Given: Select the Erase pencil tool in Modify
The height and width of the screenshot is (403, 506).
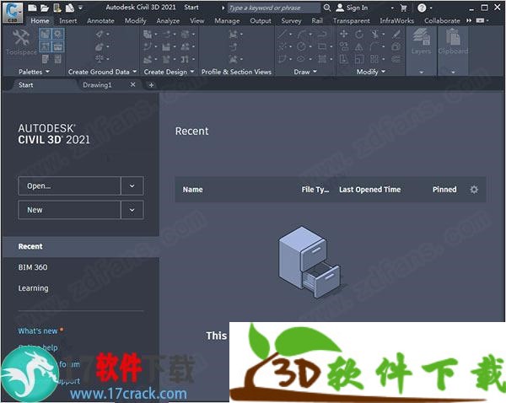Looking at the screenshot, I should pyautogui.click(x=397, y=34).
